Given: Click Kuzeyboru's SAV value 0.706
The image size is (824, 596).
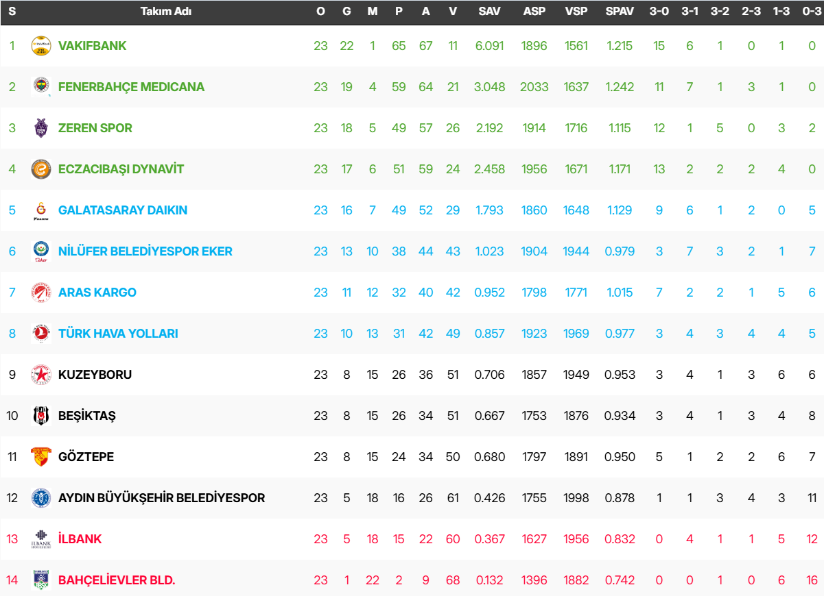Looking at the screenshot, I should 490,375.
